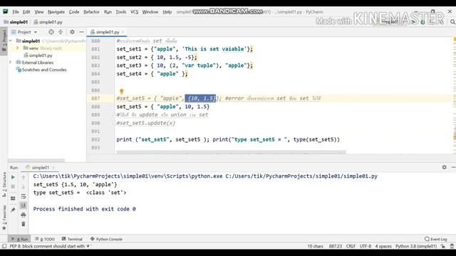Open Python 3.8 interpreter selector

416,246
